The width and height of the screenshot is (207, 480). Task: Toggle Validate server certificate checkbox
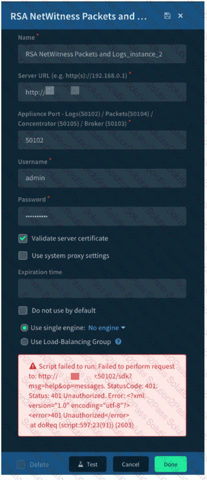click(x=23, y=239)
